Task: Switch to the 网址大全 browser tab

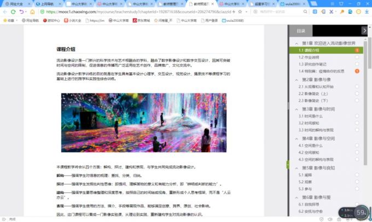Action: point(18,4)
